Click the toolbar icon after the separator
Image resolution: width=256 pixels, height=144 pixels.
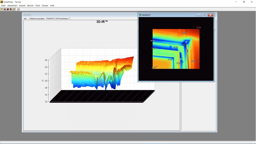[x=18, y=9]
